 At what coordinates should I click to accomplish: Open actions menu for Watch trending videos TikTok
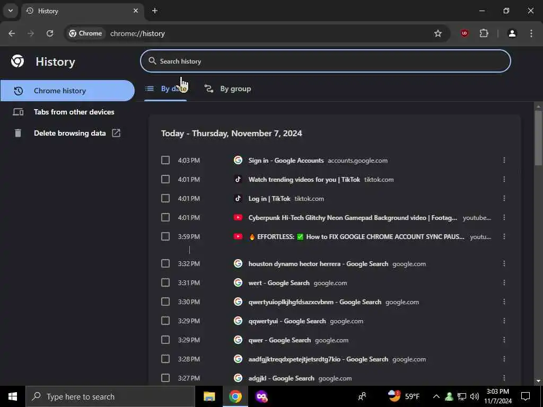coord(504,179)
